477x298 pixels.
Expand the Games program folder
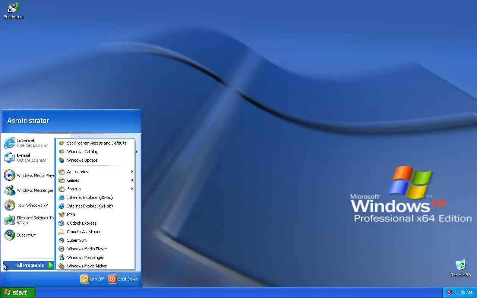click(96, 180)
